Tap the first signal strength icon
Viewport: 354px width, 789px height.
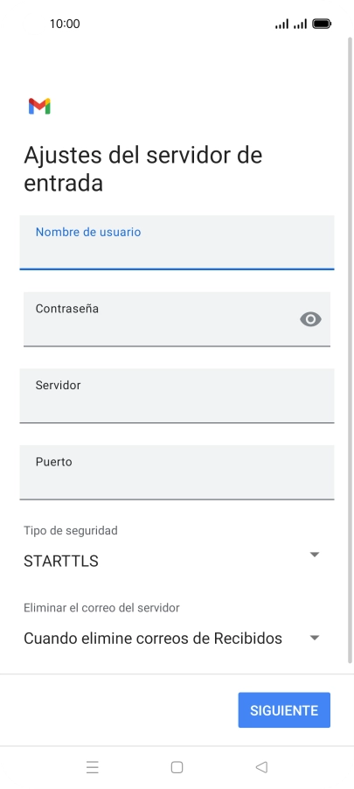281,24
